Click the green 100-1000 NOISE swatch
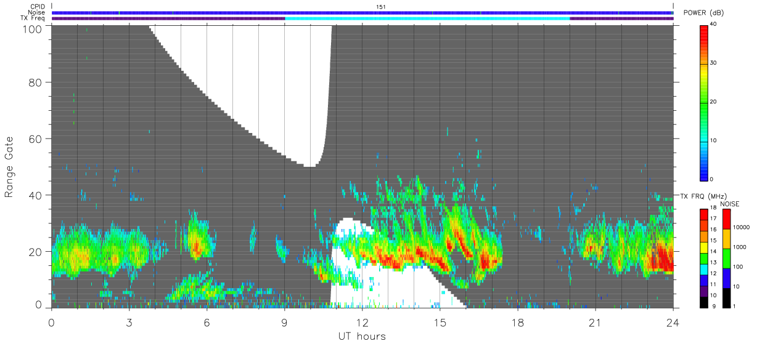 point(726,258)
